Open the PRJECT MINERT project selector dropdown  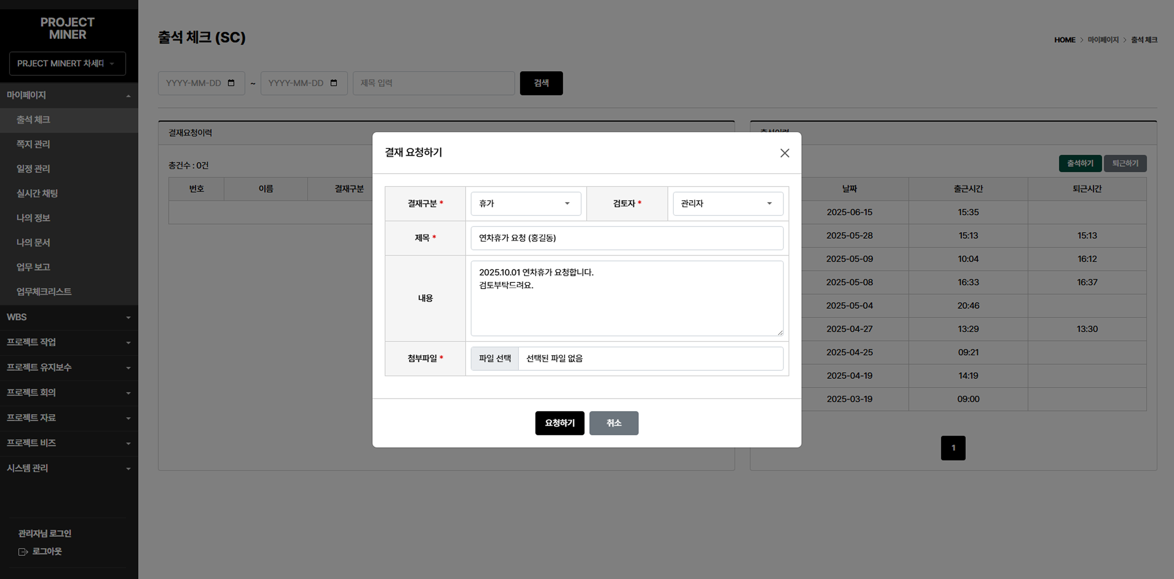pyautogui.click(x=67, y=63)
